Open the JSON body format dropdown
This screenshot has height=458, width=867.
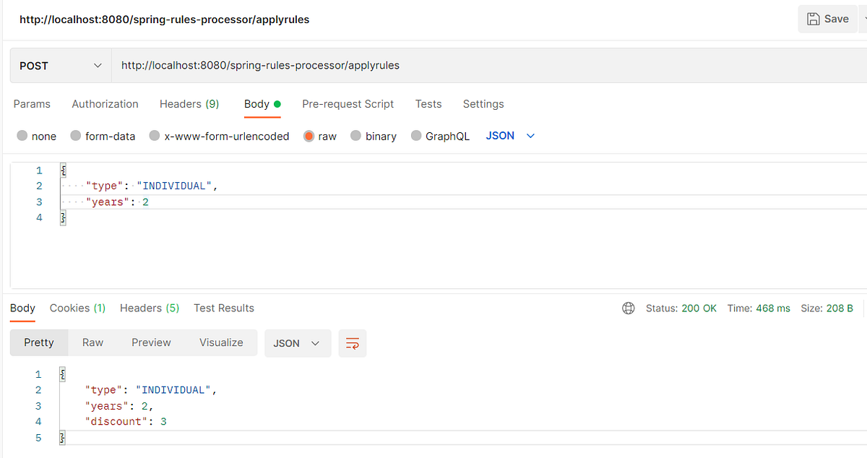(x=530, y=135)
